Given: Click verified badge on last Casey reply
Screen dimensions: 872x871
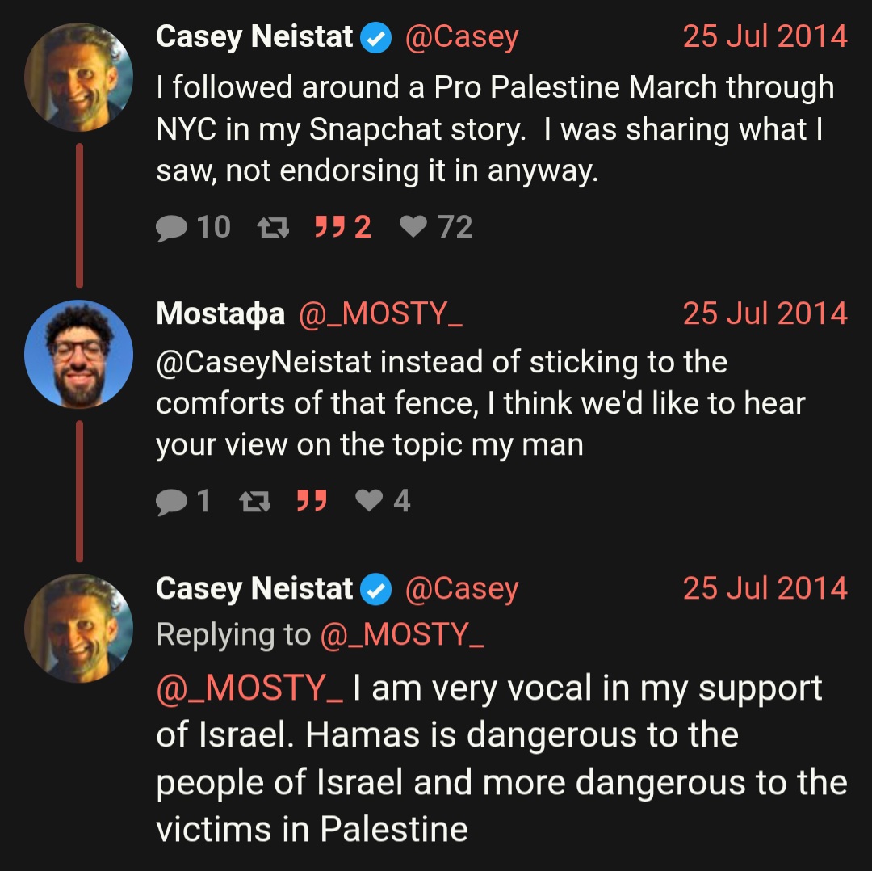Looking at the screenshot, I should pyautogui.click(x=376, y=589).
